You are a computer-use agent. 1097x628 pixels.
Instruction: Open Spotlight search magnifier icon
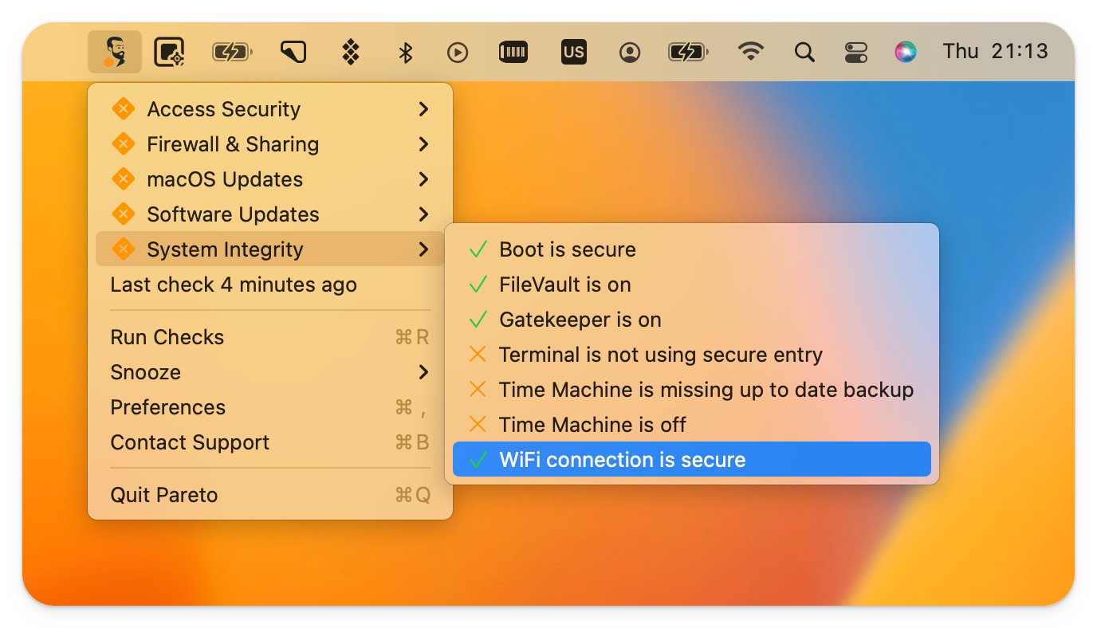(x=804, y=53)
